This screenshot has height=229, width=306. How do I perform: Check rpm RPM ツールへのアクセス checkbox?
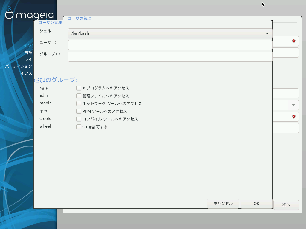pos(79,111)
